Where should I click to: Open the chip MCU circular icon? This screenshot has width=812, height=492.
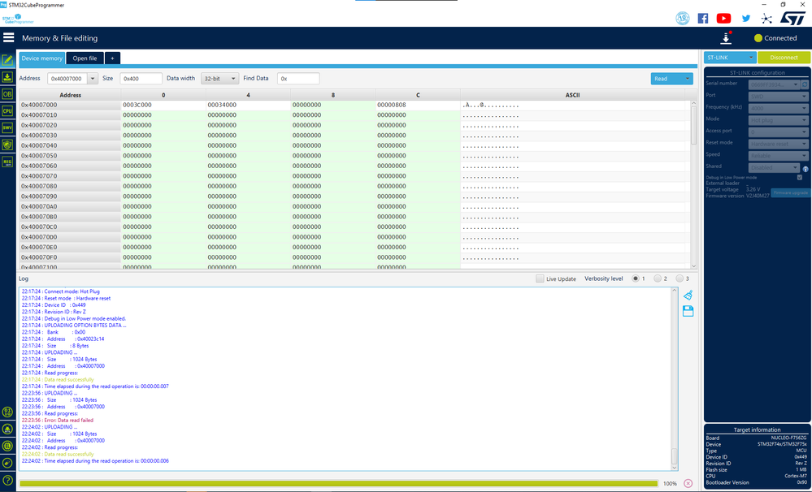coord(7,446)
